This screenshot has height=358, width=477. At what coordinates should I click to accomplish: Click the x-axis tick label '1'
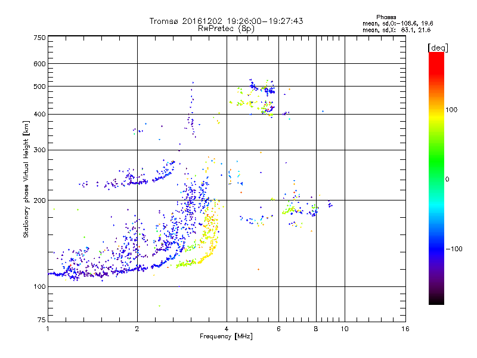(48, 329)
